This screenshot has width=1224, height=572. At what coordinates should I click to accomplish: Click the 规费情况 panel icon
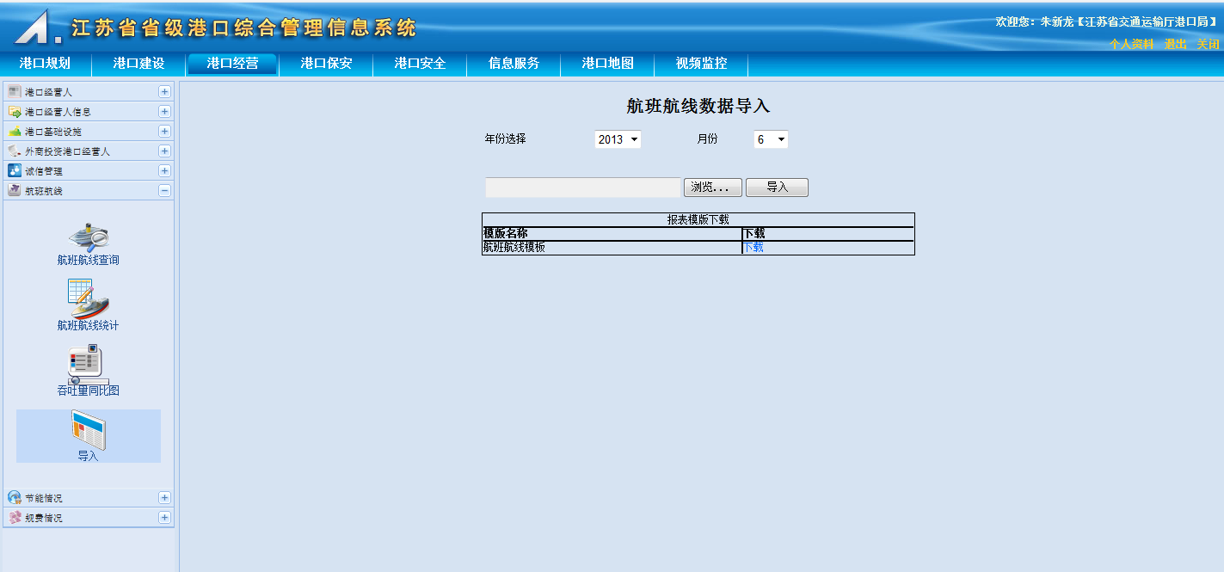point(14,518)
